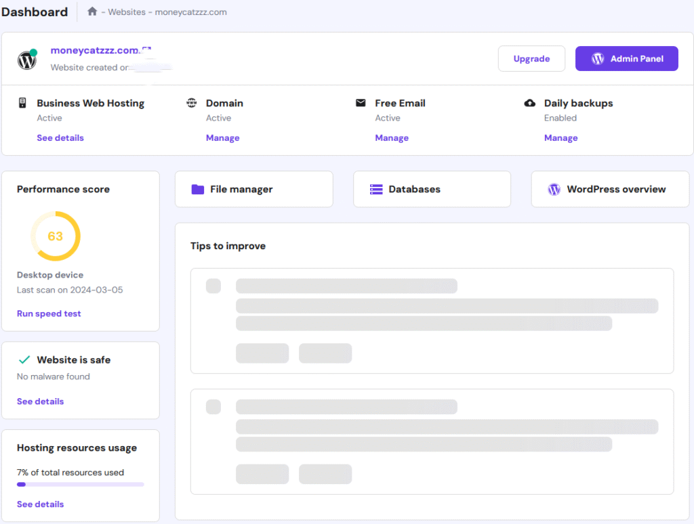This screenshot has height=524, width=694.
Task: Open the WordPress Admin Panel
Action: 627,59
